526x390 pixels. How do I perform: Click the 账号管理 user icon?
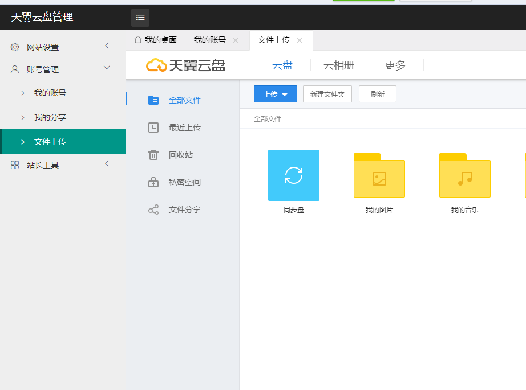coord(15,69)
